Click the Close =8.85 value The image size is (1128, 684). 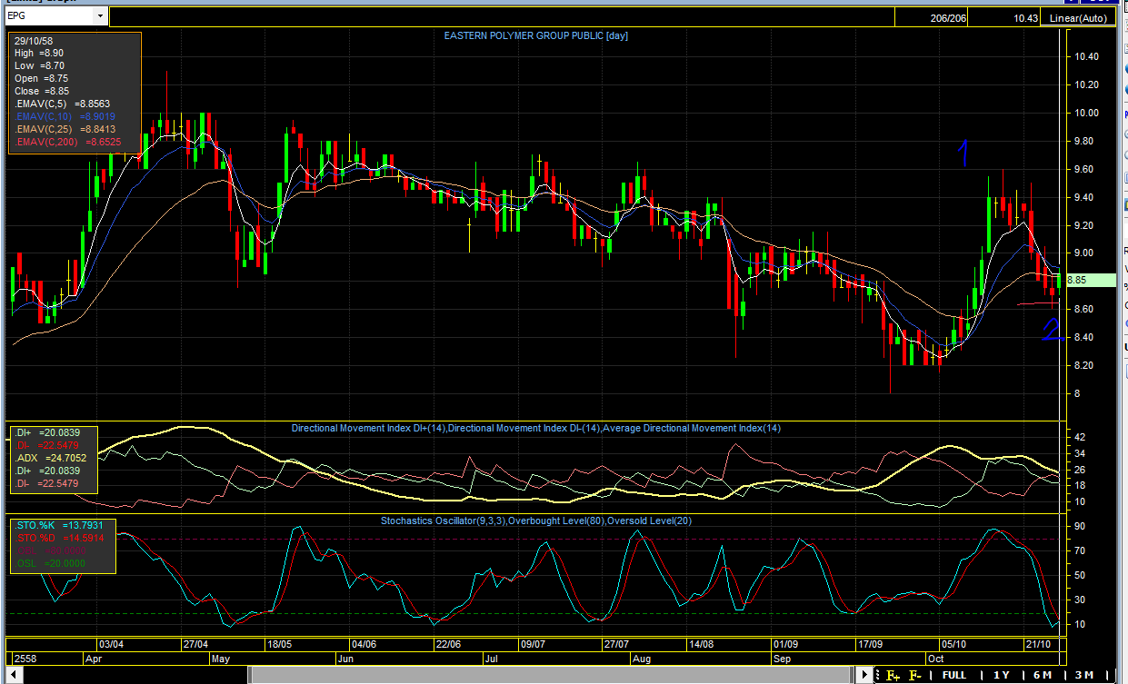click(x=42, y=92)
